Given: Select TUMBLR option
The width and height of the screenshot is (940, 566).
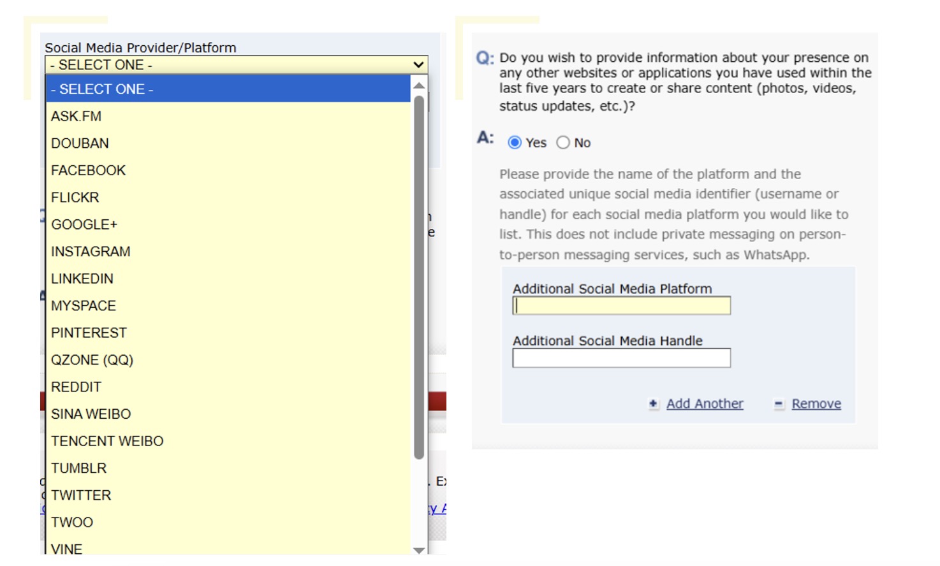Looking at the screenshot, I should 228,468.
